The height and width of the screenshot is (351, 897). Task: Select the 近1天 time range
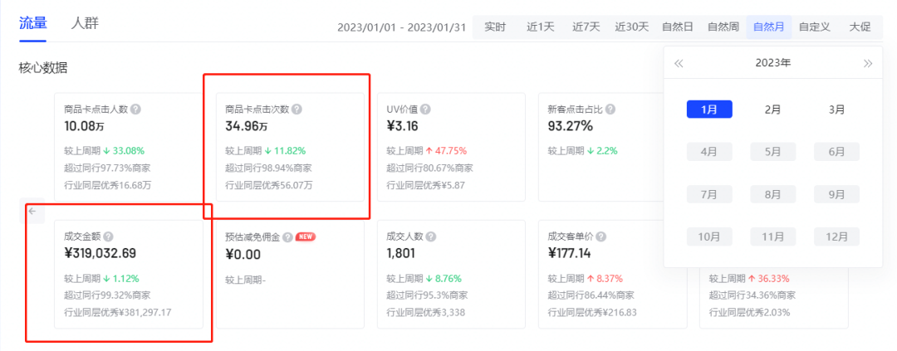[541, 27]
